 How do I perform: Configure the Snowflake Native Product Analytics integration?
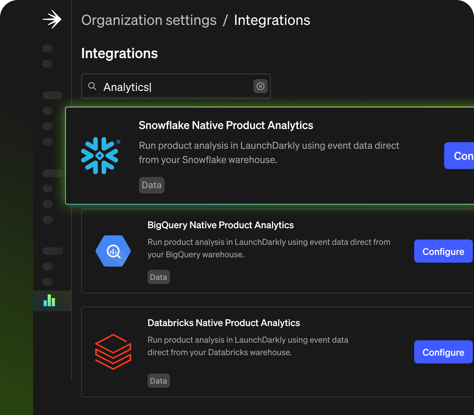[x=459, y=156]
